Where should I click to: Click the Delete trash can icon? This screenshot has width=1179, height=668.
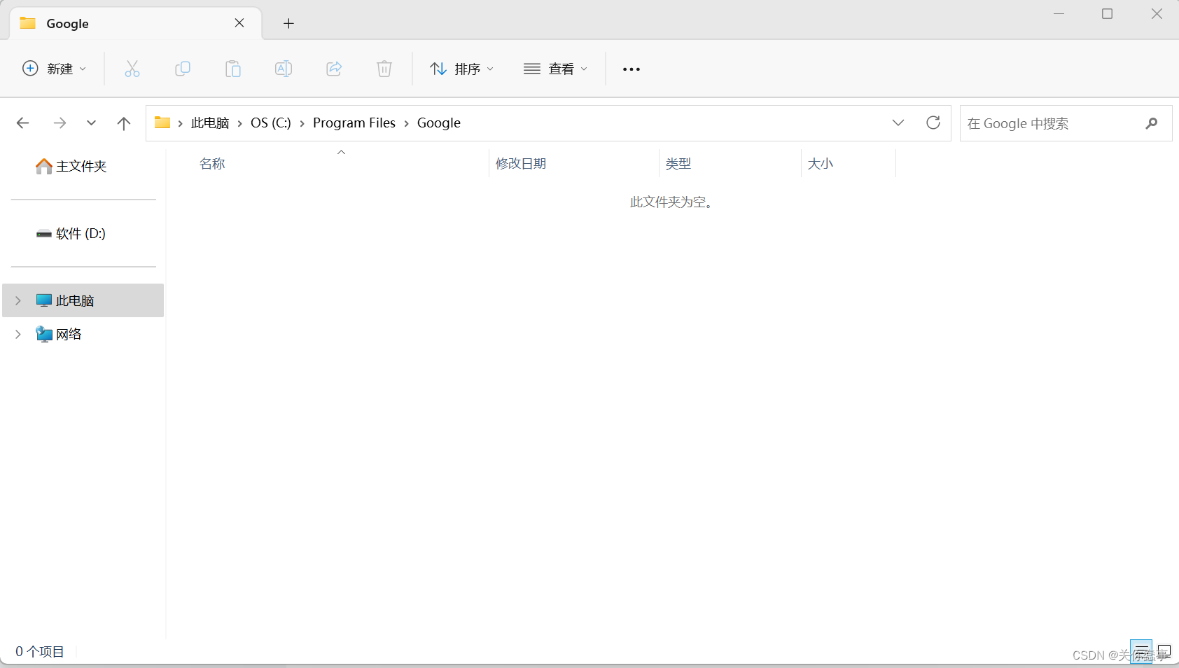(x=384, y=69)
